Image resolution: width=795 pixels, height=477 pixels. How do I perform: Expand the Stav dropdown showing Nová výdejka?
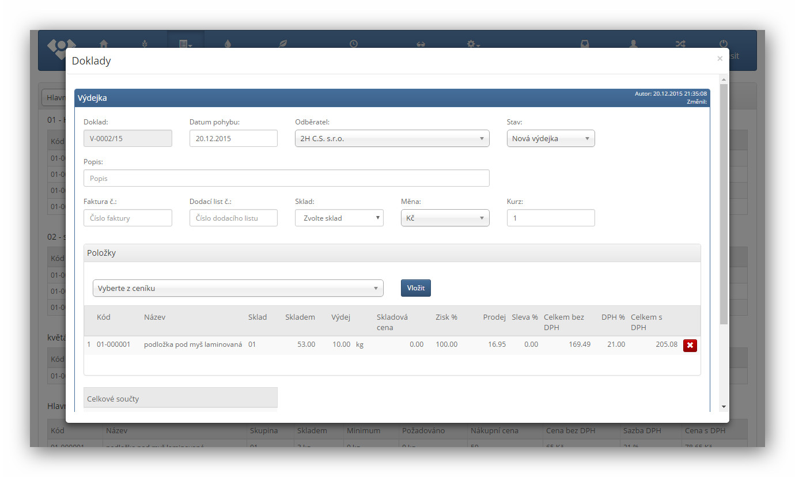click(x=550, y=138)
